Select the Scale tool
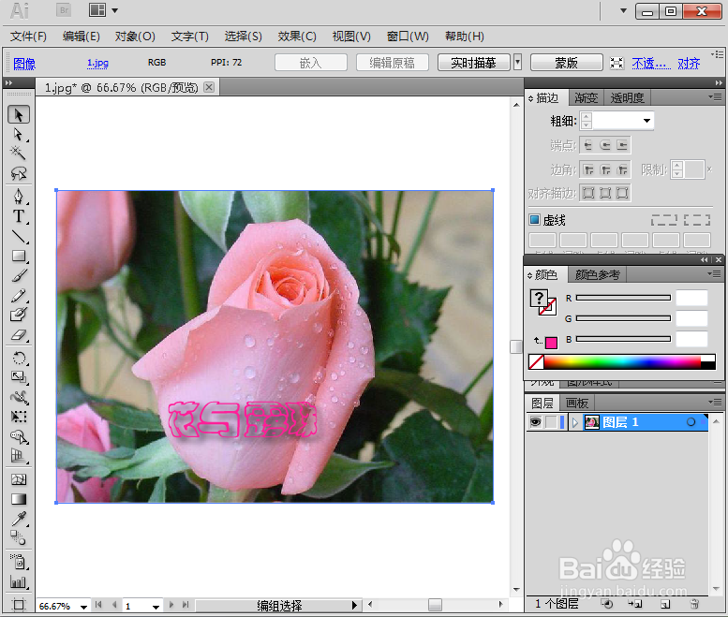This screenshot has width=728, height=617. tap(19, 377)
